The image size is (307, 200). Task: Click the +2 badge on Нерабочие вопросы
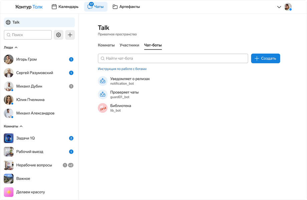click(71, 165)
